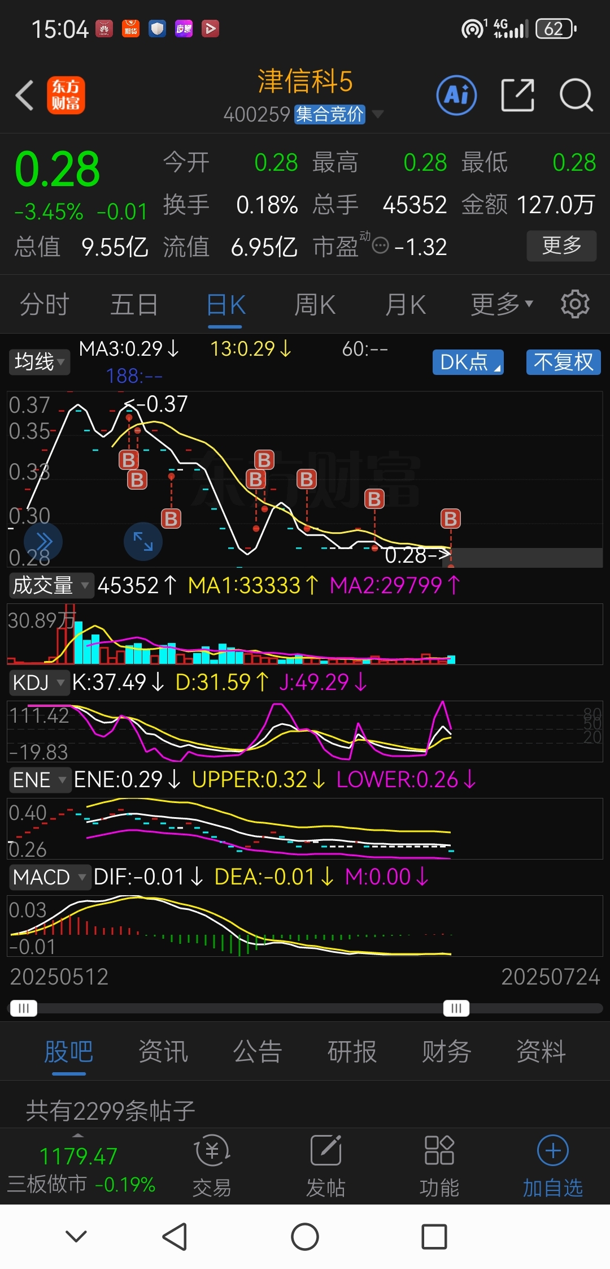
Task: Toggle the DK点 indicator button
Action: click(x=468, y=362)
